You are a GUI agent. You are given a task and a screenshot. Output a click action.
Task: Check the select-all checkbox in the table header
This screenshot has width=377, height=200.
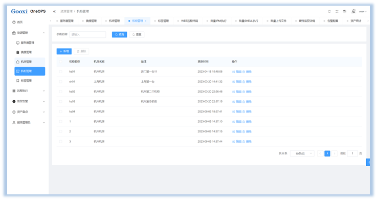tap(60, 62)
